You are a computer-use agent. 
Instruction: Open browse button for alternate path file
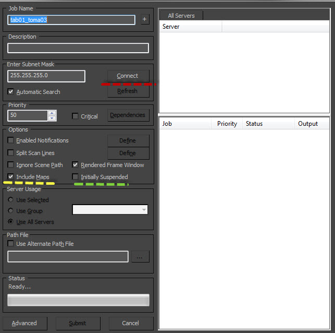(140, 257)
